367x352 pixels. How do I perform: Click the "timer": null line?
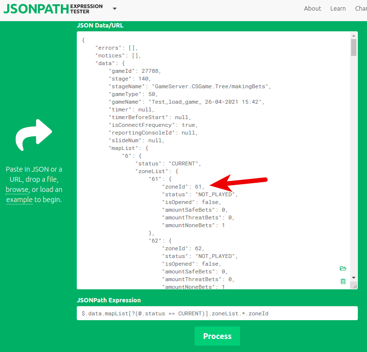pos(131,109)
